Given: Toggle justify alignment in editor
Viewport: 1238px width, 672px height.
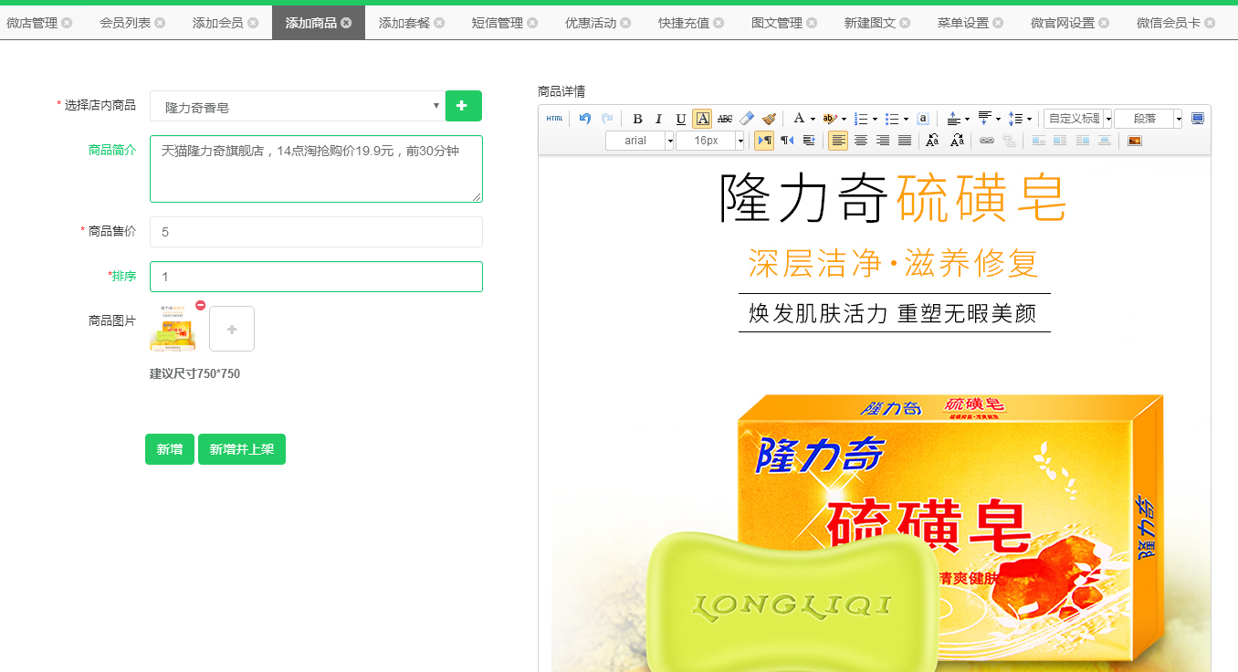Looking at the screenshot, I should point(905,141).
